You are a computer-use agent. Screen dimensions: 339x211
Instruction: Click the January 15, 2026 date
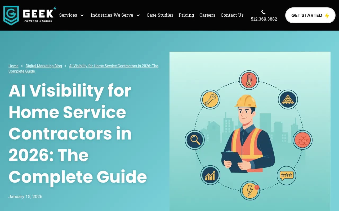click(x=25, y=196)
